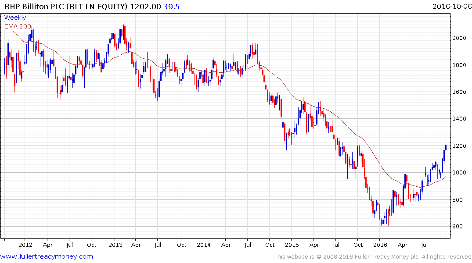Image resolution: width=472 pixels, height=263 pixels.
Task: Click the lowest candlestick at the January 2016 bottom
Action: pyautogui.click(x=383, y=223)
